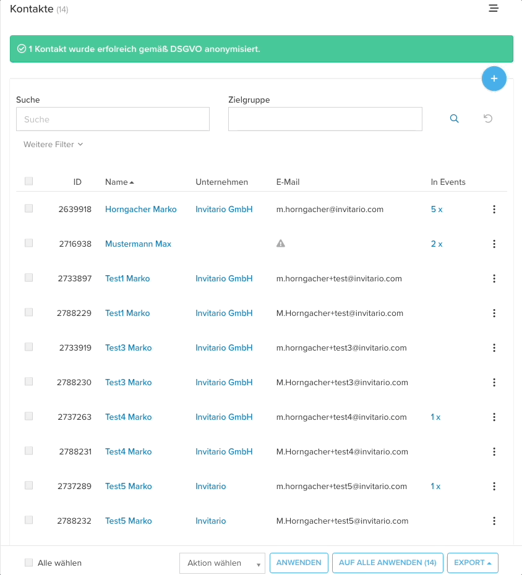The width and height of the screenshot is (522, 575).
Task: Enable the 'Alle wählen' checkbox
Action: click(28, 563)
